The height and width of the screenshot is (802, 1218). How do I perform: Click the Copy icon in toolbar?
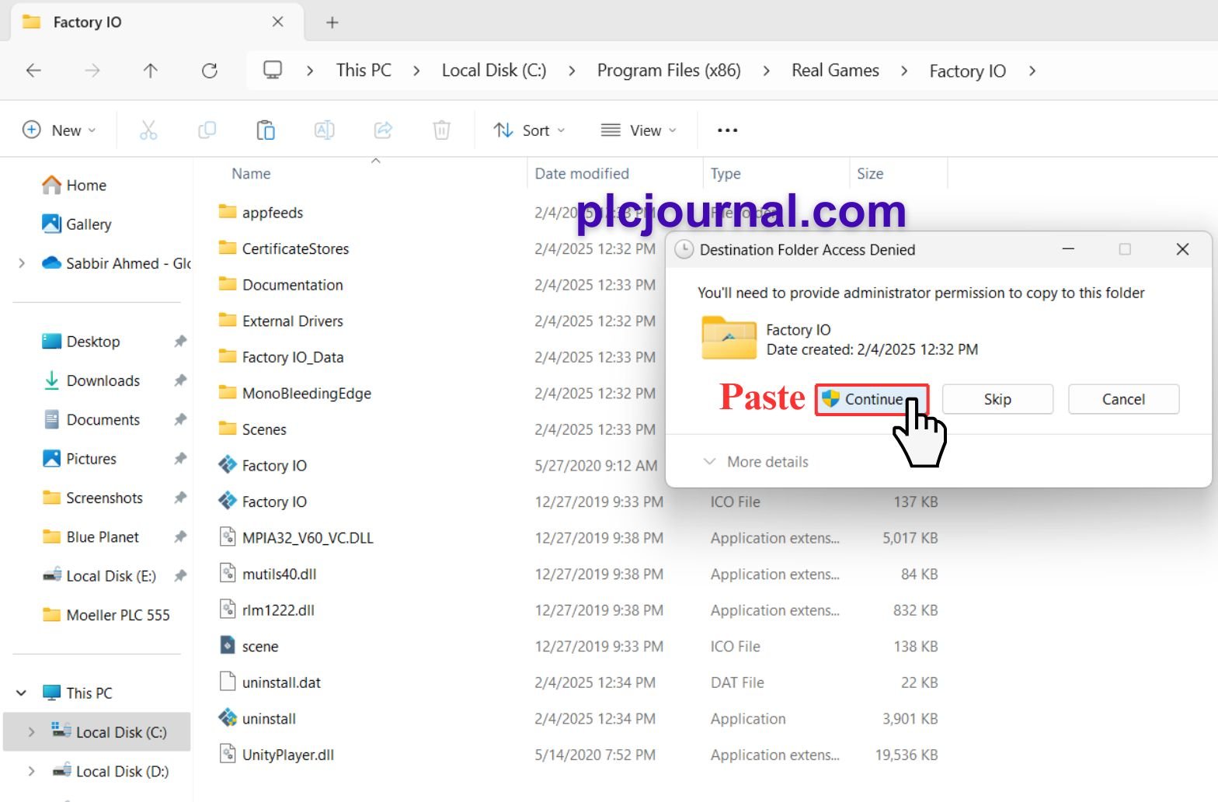pos(207,130)
